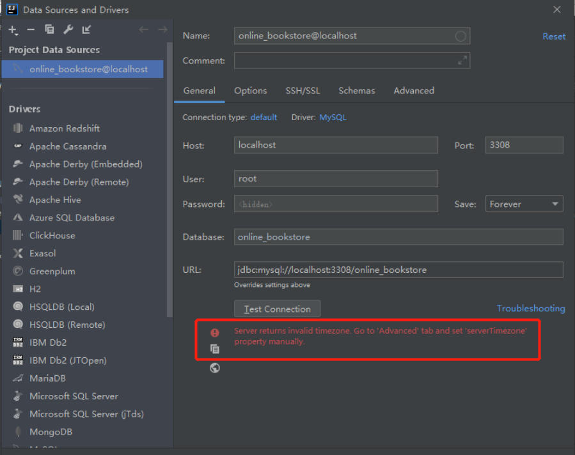Close the Data Sources and Drivers dialog
This screenshot has height=455, width=575.
(x=556, y=10)
